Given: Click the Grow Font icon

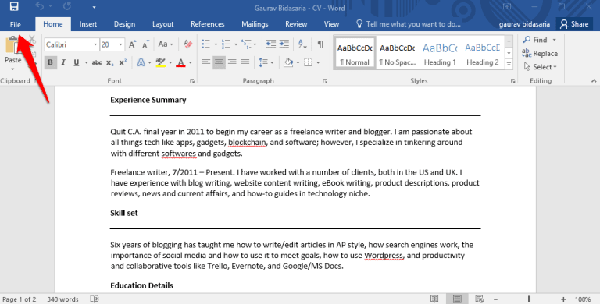Looking at the screenshot, I should 132,44.
